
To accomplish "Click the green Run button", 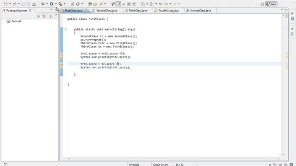I will pos(51,4).
